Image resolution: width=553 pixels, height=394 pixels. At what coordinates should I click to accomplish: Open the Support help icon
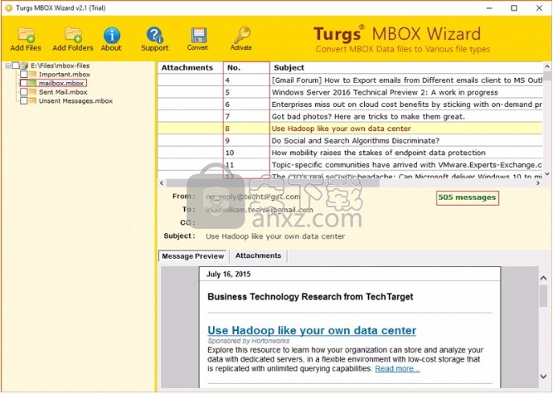click(x=154, y=35)
